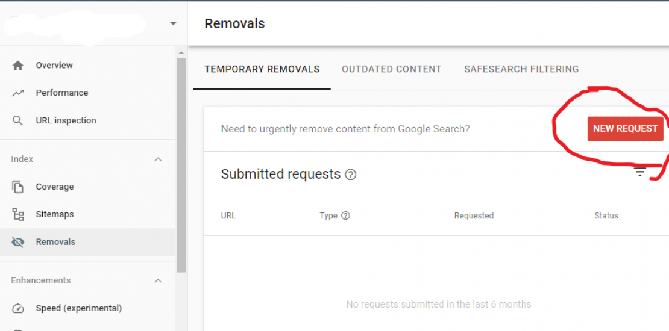669x331 pixels.
Task: Click the Speed gauge icon
Action: click(18, 308)
